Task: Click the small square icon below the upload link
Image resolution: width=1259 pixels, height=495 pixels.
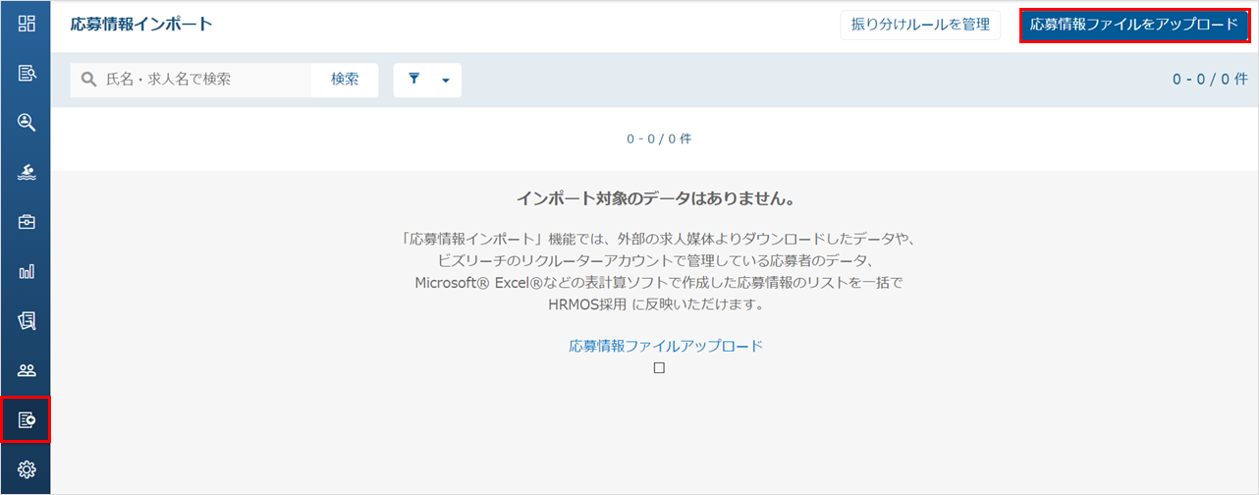Action: click(x=659, y=368)
